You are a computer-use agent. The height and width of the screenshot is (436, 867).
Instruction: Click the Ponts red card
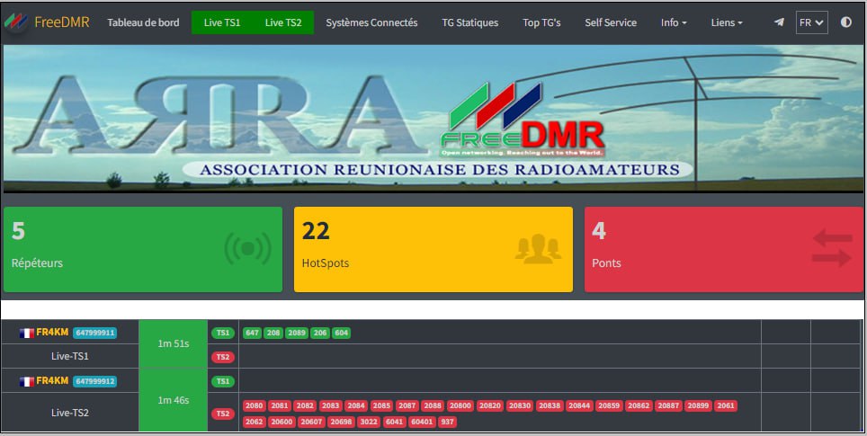[x=724, y=249]
